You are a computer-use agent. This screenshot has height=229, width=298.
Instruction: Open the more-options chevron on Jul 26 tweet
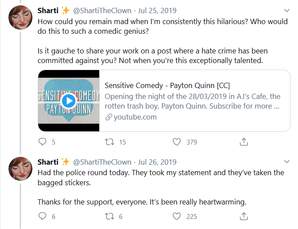tap(287, 162)
